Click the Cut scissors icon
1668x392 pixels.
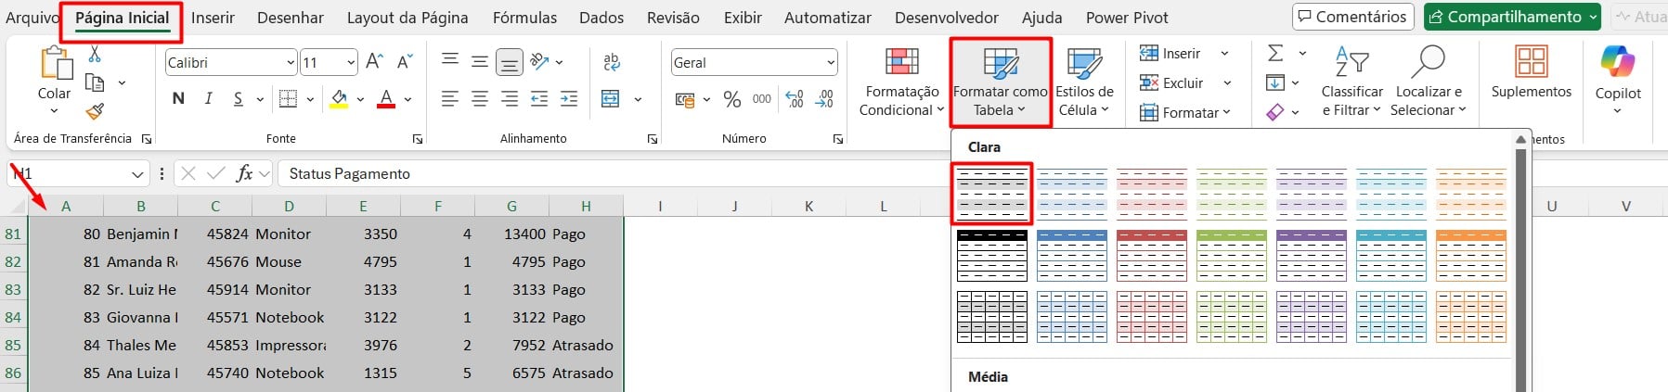(x=94, y=54)
